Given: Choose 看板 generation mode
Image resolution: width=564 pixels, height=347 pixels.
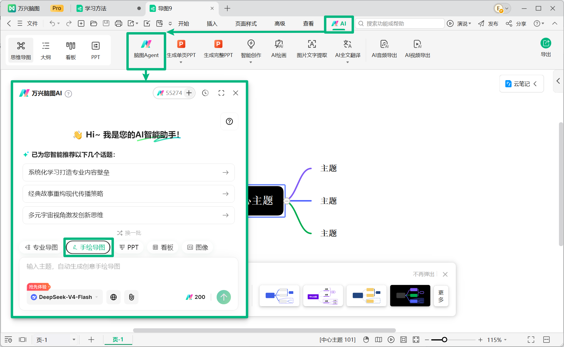Looking at the screenshot, I should pyautogui.click(x=163, y=247).
